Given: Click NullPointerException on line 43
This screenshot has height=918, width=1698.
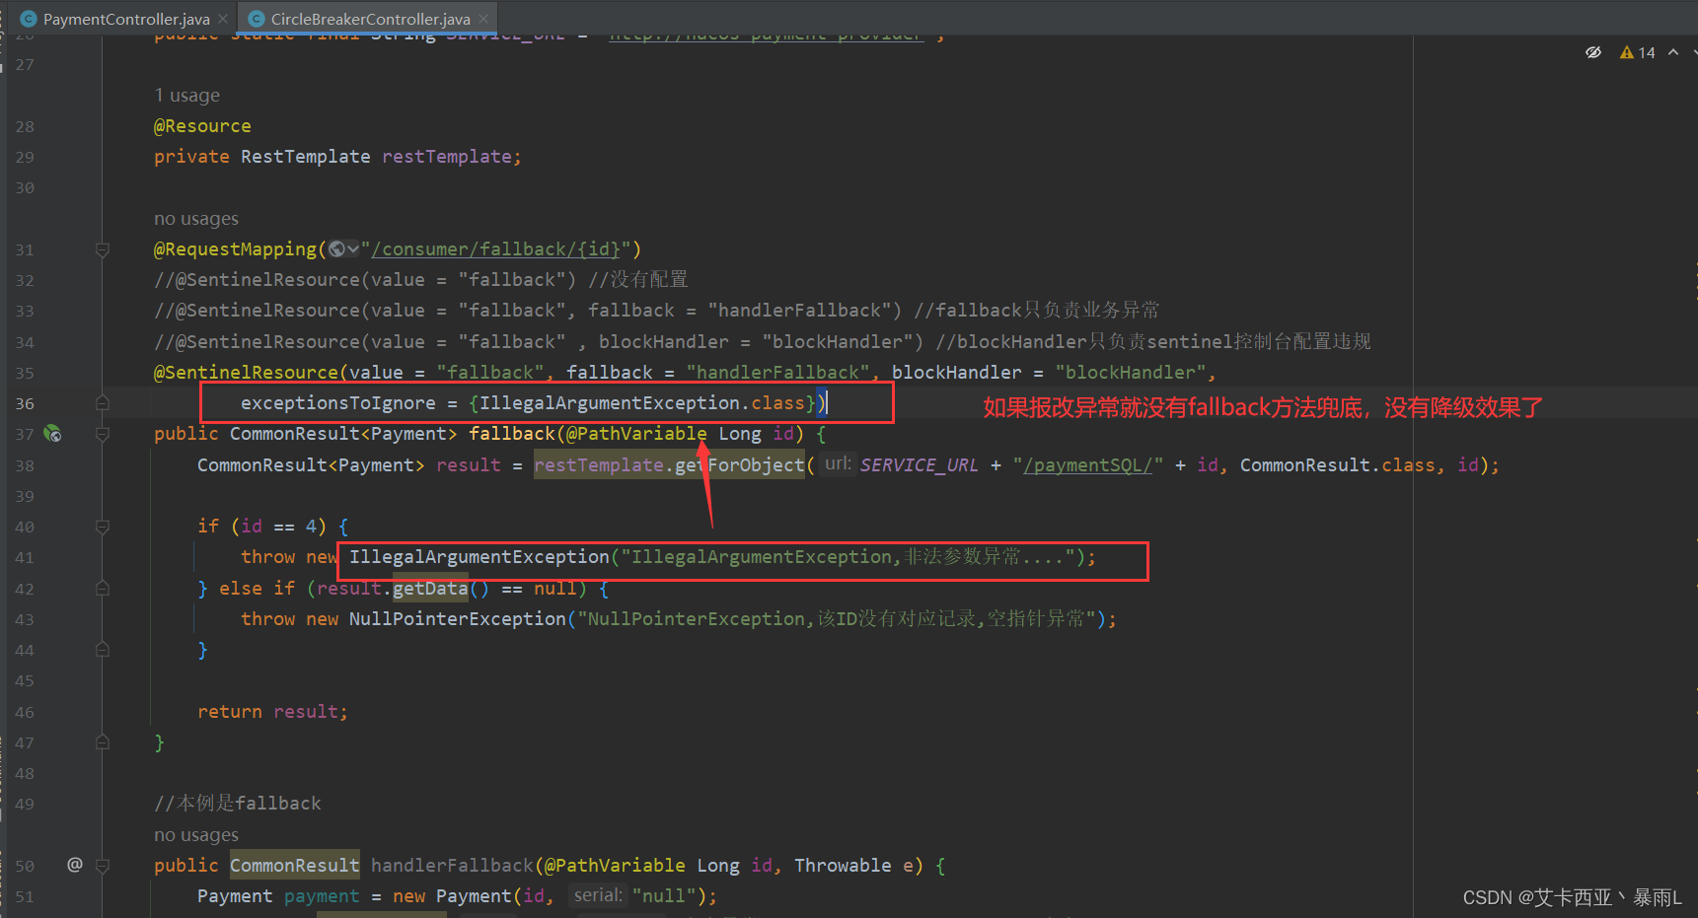Looking at the screenshot, I should (x=458, y=619).
